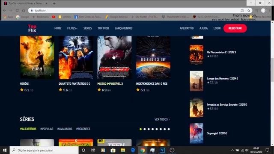Select the first series carousel dot
Viewport: 274px width, 154px height.
click(x=140, y=129)
